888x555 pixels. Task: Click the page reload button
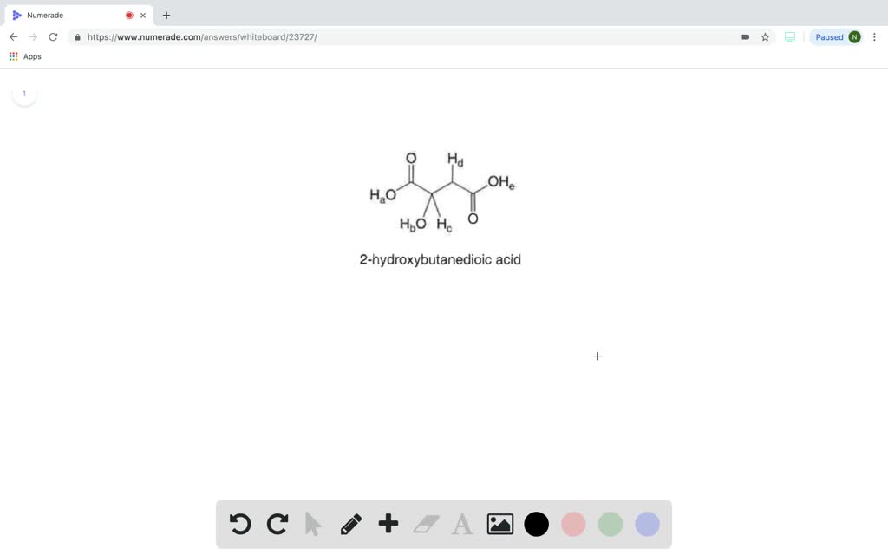(x=52, y=36)
